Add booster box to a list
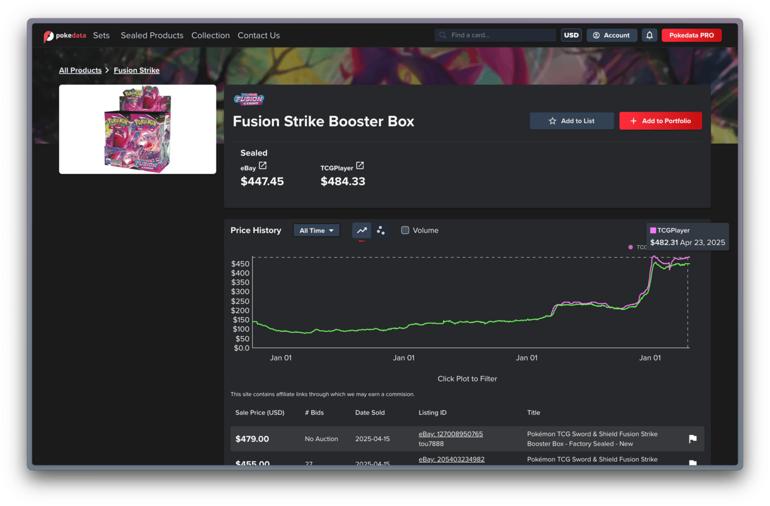Screen dimensions: 770x506 [x=572, y=121]
